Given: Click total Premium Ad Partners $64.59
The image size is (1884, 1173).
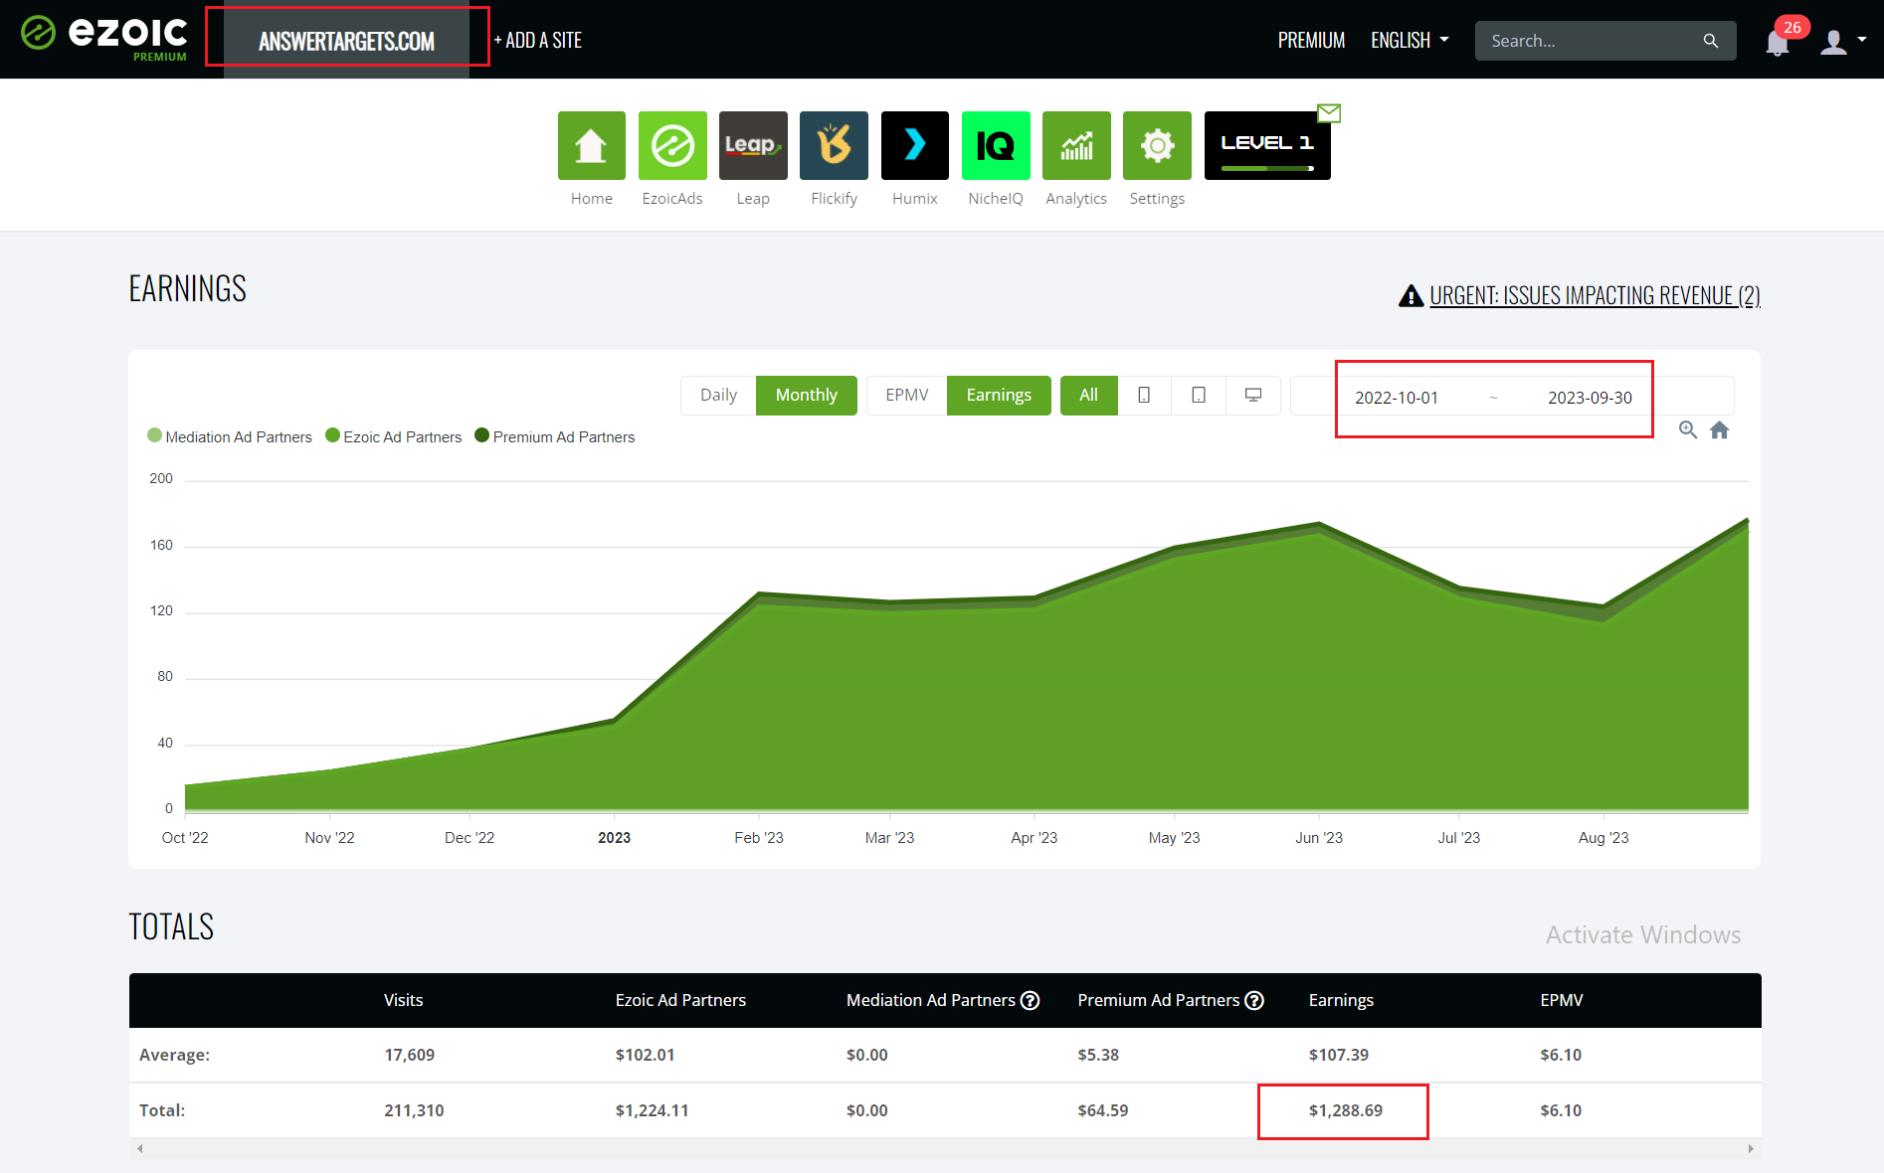Looking at the screenshot, I should pos(1103,1110).
